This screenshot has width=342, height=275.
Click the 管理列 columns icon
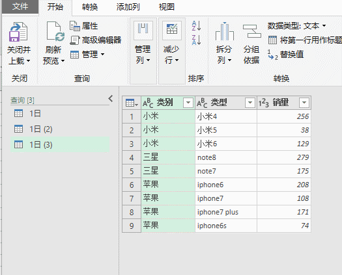point(143,30)
